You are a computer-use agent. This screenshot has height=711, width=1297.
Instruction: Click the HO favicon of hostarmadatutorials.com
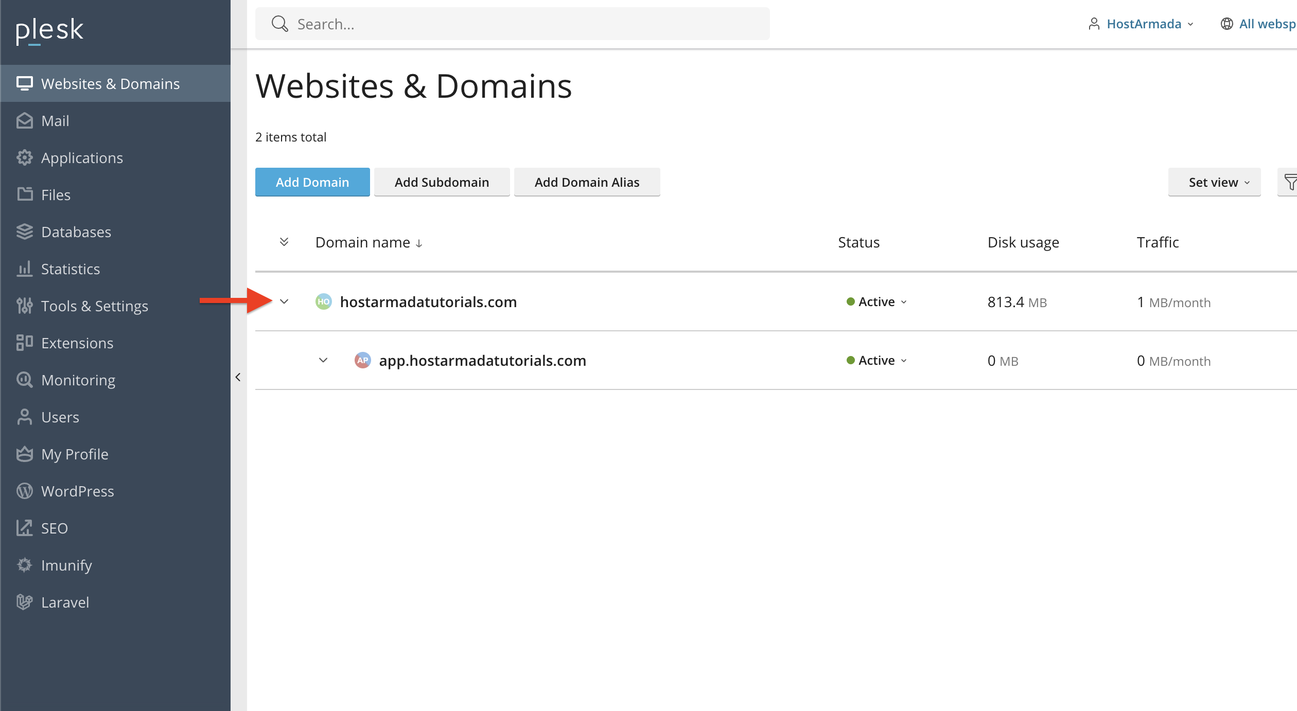pos(323,301)
